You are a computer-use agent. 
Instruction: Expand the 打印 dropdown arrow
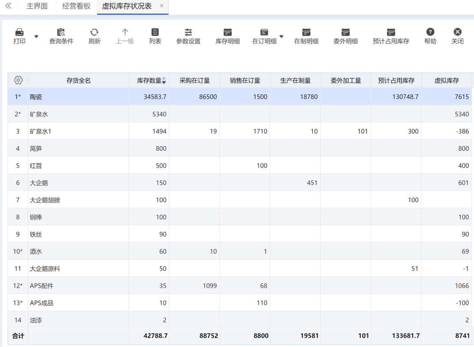(36, 37)
